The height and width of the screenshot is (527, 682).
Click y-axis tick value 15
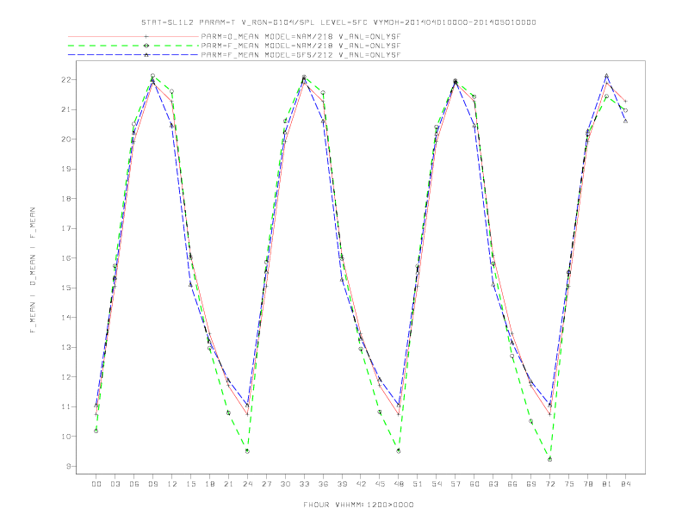tap(66, 288)
